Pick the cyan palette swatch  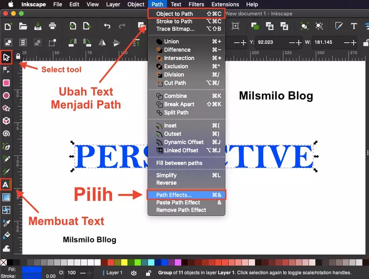(x=151, y=262)
